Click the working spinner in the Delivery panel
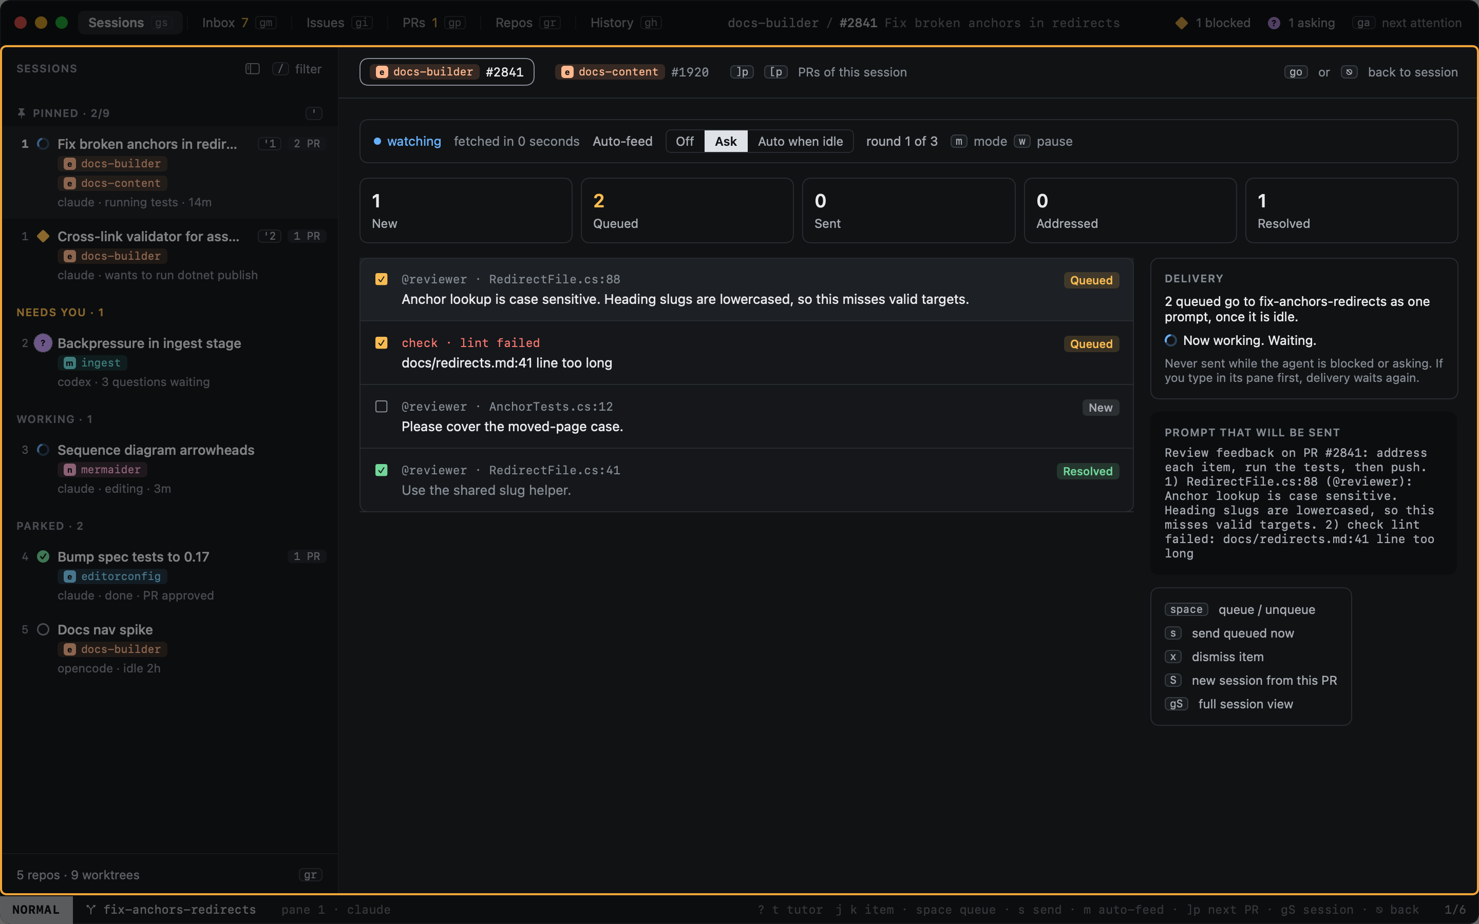Image resolution: width=1479 pixels, height=924 pixels. [x=1170, y=340]
